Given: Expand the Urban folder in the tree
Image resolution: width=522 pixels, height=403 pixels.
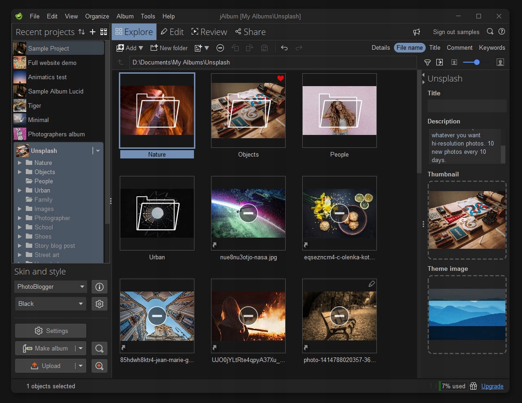Looking at the screenshot, I should [20, 190].
